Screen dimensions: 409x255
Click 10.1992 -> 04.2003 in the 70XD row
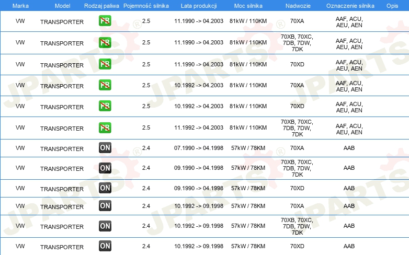pos(199,106)
